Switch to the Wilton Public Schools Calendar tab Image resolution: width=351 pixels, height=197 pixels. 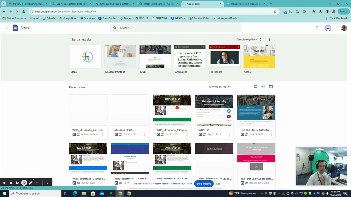click(x=158, y=4)
